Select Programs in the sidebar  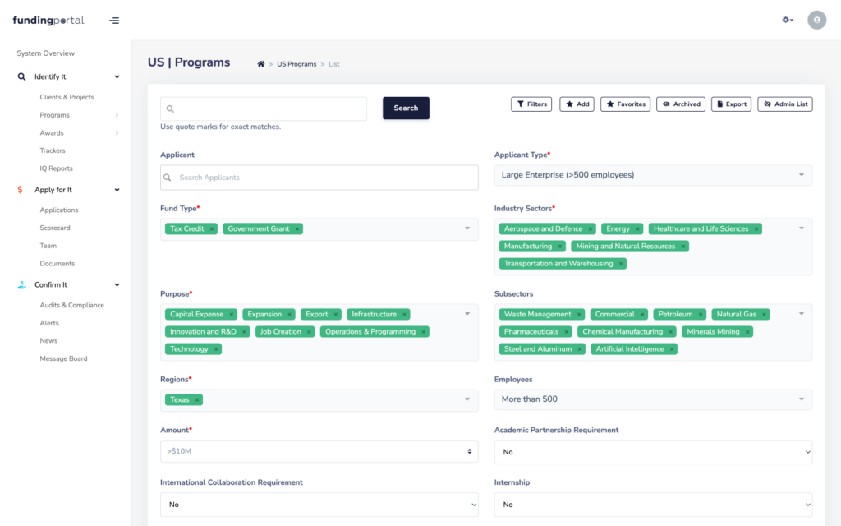53,114
